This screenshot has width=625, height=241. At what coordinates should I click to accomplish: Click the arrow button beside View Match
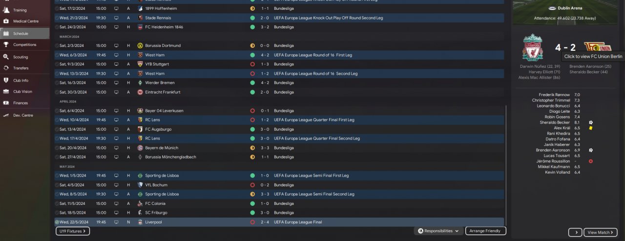click(x=575, y=232)
